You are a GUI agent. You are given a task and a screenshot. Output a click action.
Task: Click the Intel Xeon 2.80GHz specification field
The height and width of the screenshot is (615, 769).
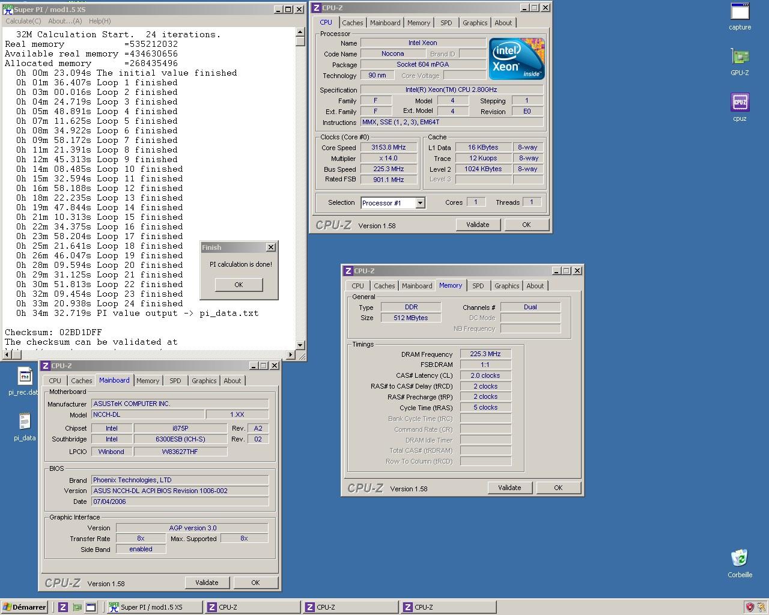451,89
